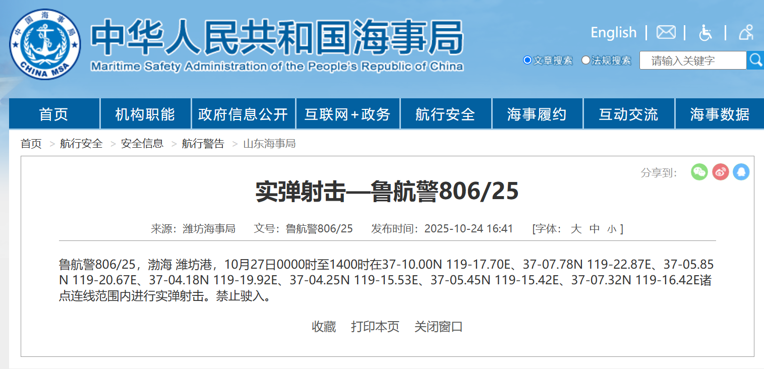Viewport: 764px width, 369px height.
Task: Open the 航行安全 navigation menu
Action: pos(445,114)
